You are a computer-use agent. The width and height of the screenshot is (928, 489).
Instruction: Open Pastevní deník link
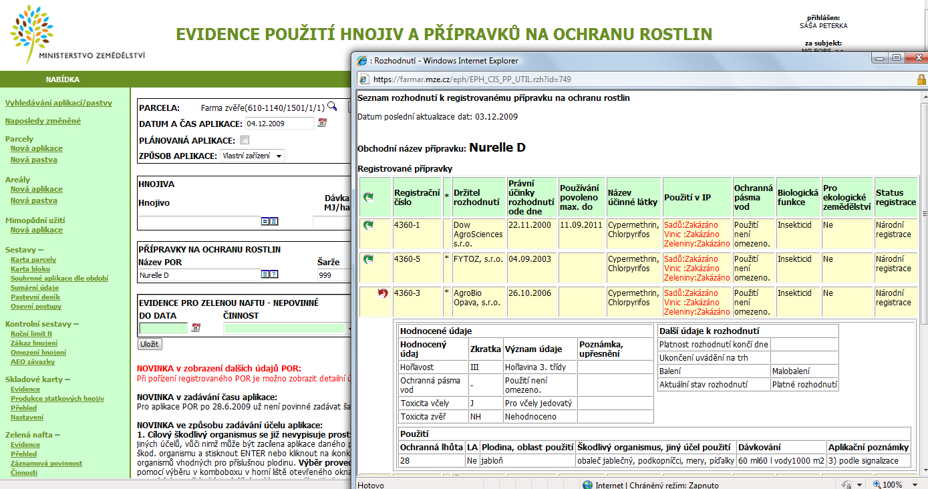pyautogui.click(x=35, y=297)
